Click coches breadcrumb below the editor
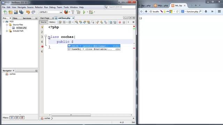223x125 pixels. pyautogui.click(x=47, y=118)
